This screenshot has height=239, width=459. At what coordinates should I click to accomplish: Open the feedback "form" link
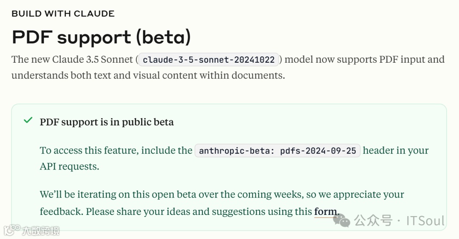(326, 211)
